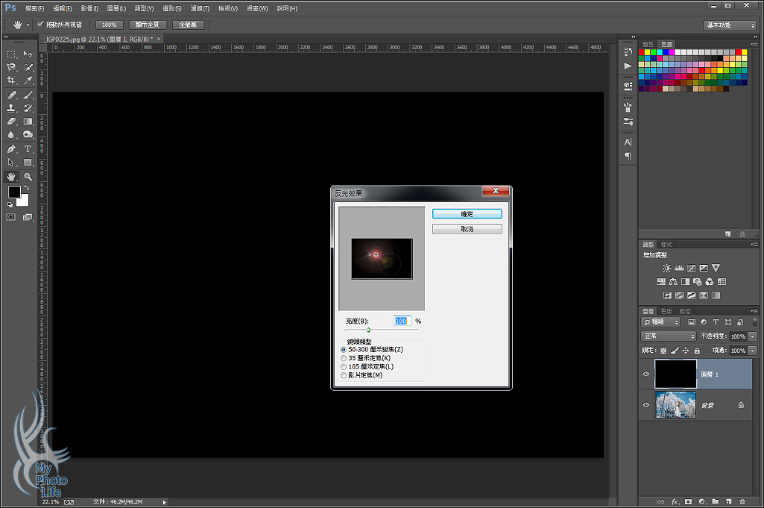The width and height of the screenshot is (764, 508).
Task: Open the 不透明度 opacity dropdown arrow
Action: [753, 336]
